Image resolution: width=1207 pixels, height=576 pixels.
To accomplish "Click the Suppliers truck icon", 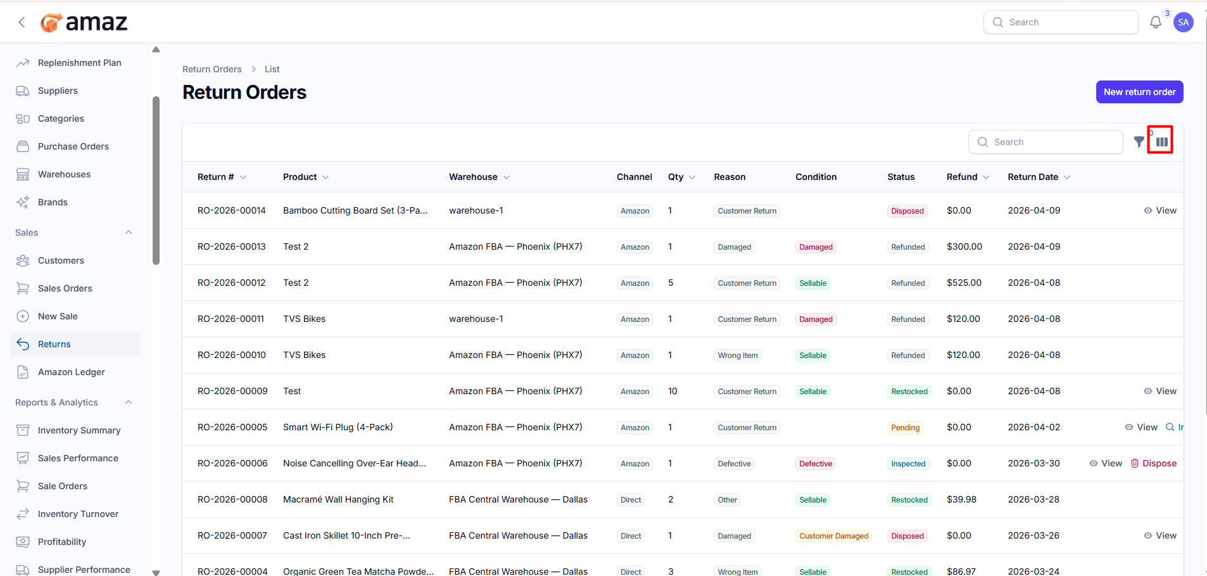I will click(23, 91).
